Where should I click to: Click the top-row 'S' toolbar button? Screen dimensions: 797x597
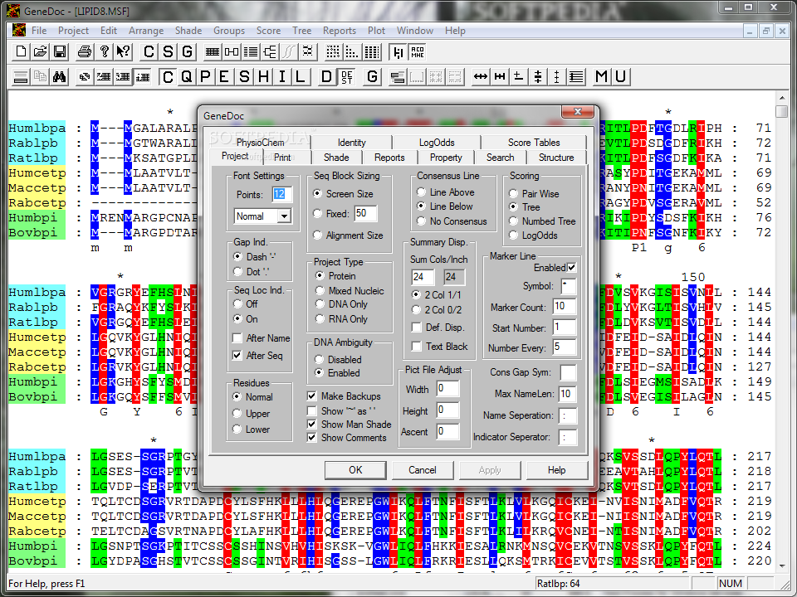click(x=169, y=51)
